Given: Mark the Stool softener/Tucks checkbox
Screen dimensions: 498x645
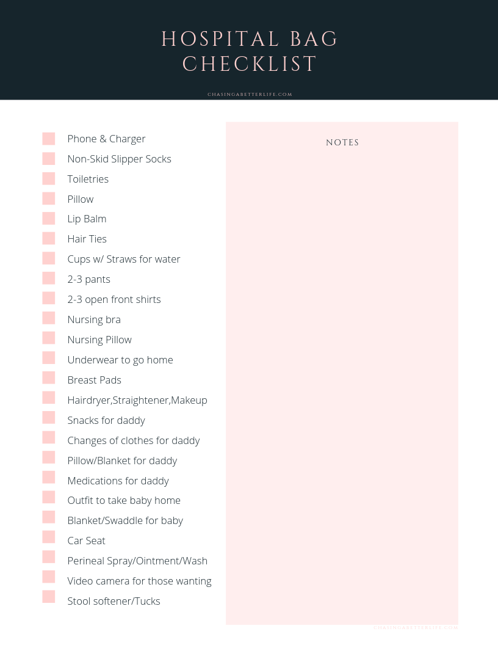Looking at the screenshot, I should pos(49,597).
